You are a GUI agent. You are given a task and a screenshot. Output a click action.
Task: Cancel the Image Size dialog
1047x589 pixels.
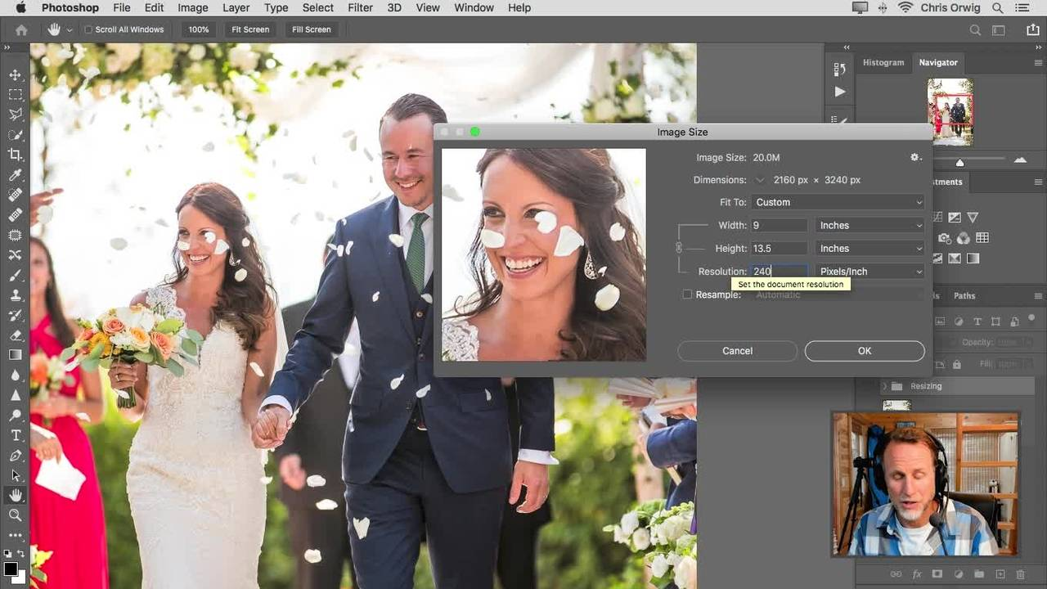(x=737, y=351)
